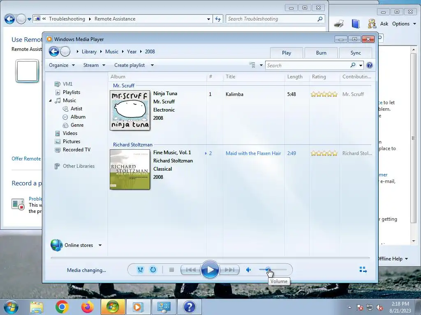Select the Kalimba track
The width and height of the screenshot is (421, 315).
coord(234,94)
